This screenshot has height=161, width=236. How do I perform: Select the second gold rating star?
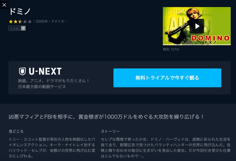[16, 21]
